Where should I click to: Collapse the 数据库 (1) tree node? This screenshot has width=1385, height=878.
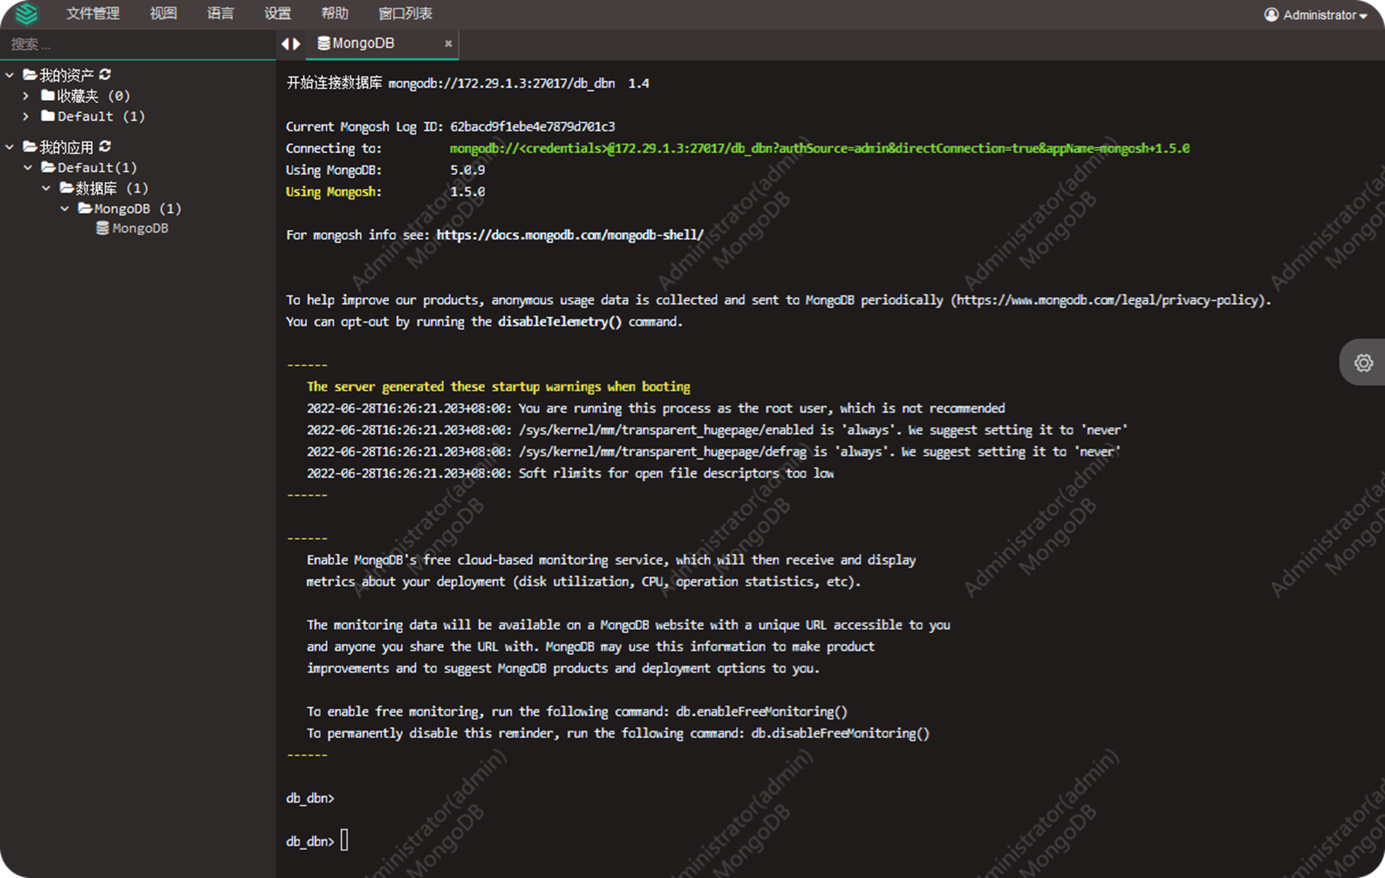tap(47, 187)
